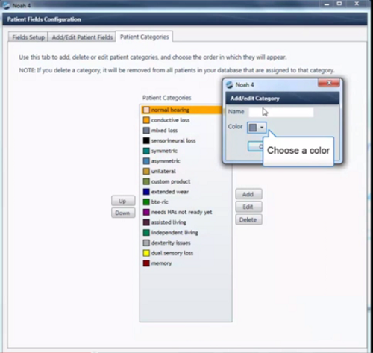The width and height of the screenshot is (373, 353).
Task: Click the black swatch beside sensorineural loss
Action: [146, 140]
